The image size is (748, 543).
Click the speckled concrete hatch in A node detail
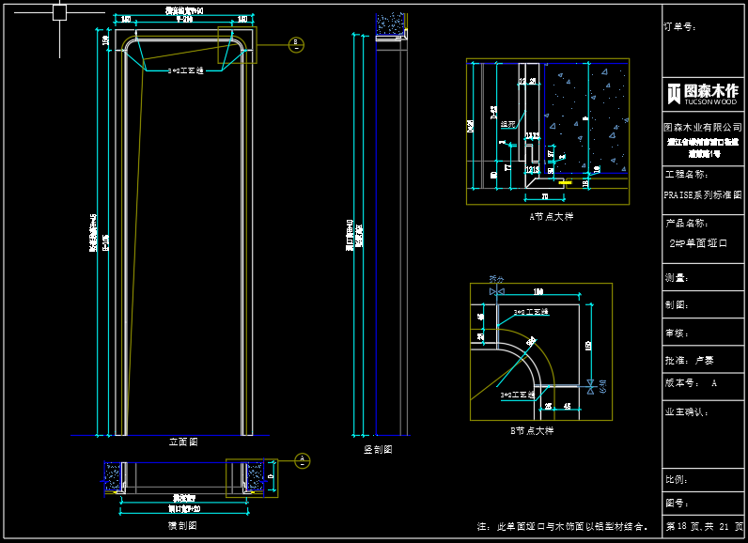coord(586,117)
